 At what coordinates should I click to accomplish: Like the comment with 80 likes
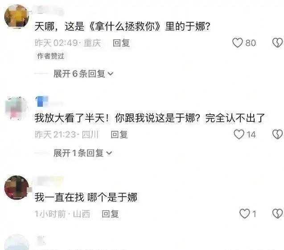point(237,43)
